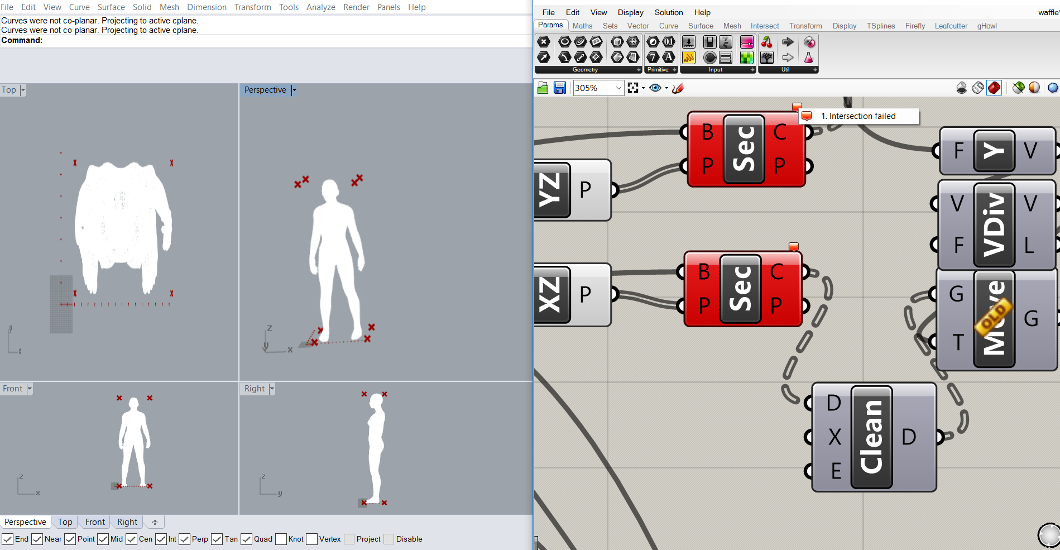
Task: Open the Grasshopper Solution menu
Action: click(669, 12)
